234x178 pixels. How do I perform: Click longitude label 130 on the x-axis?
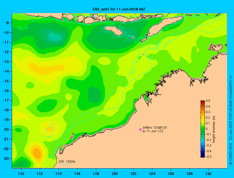208,174
